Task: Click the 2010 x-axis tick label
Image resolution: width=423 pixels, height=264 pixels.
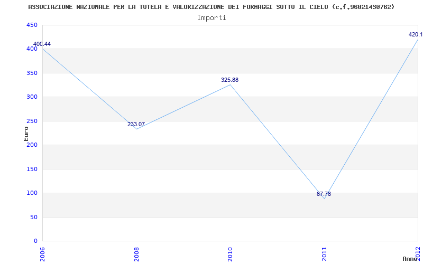Action: [x=230, y=254]
